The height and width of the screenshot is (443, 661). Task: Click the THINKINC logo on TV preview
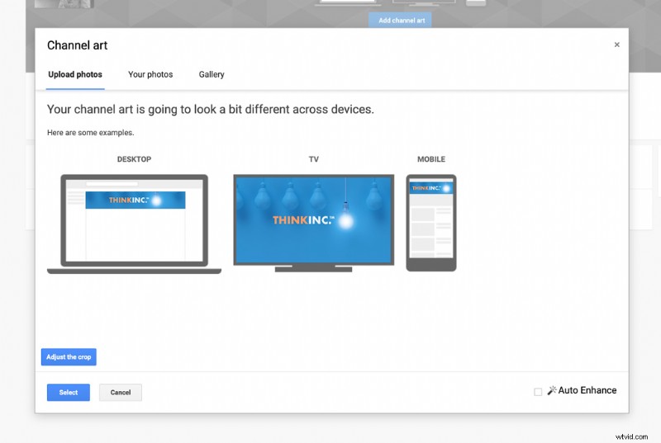(302, 220)
